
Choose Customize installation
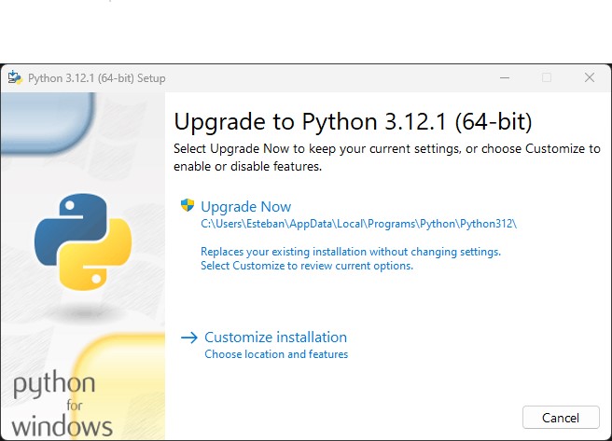[x=275, y=338]
